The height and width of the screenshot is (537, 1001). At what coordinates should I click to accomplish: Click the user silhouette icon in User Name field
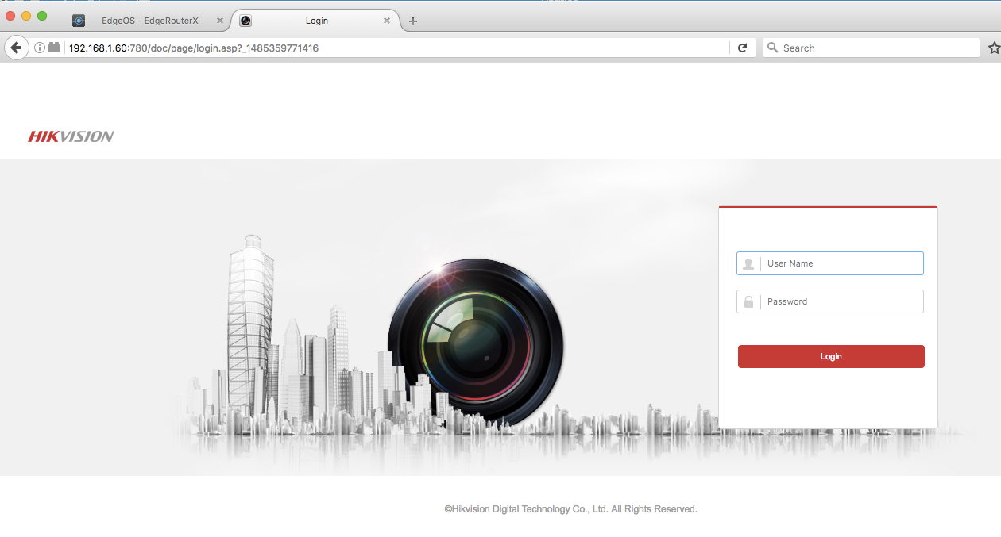748,263
